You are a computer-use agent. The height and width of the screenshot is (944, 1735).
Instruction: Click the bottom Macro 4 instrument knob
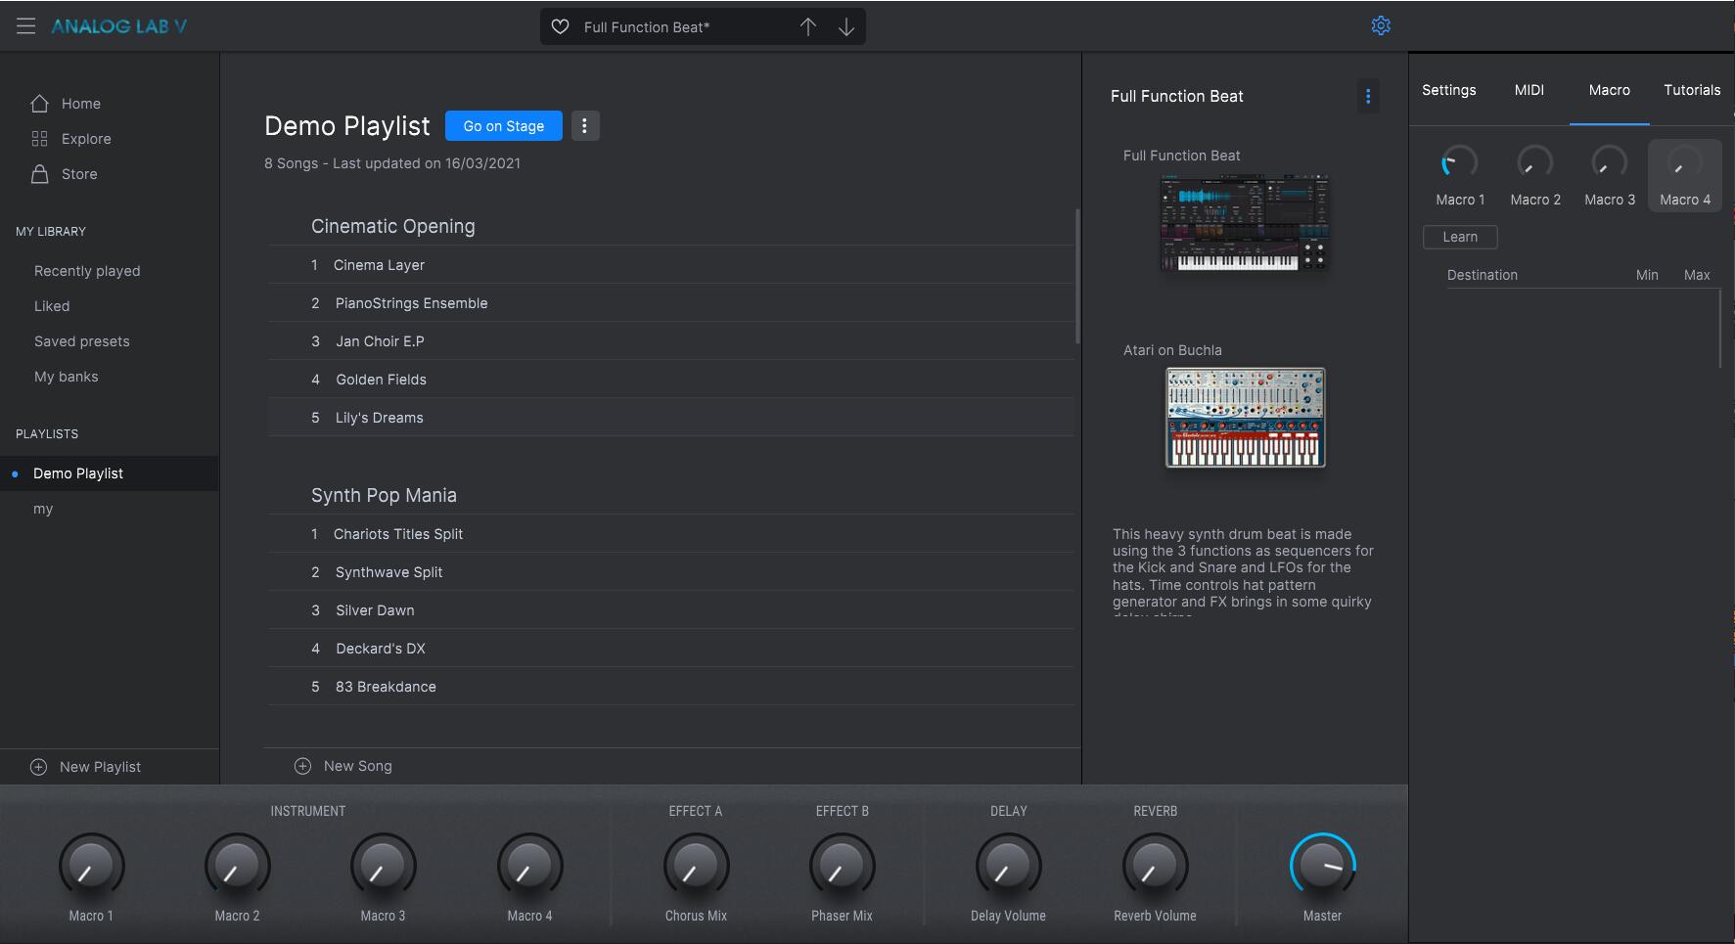[x=529, y=866]
